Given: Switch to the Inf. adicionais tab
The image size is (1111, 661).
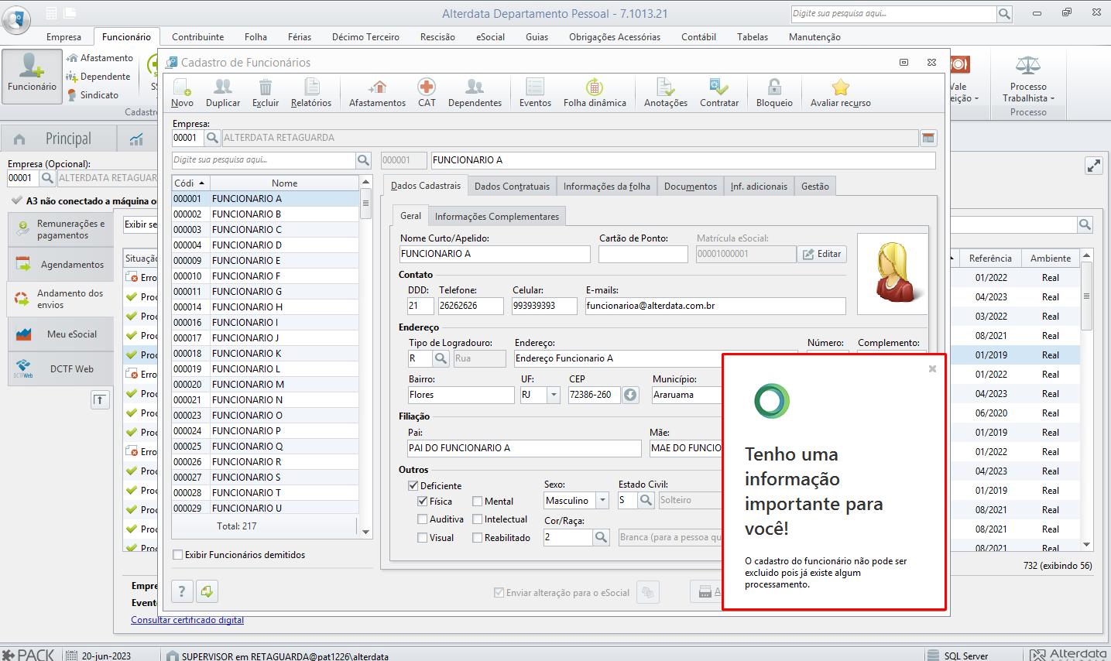Looking at the screenshot, I should [759, 187].
